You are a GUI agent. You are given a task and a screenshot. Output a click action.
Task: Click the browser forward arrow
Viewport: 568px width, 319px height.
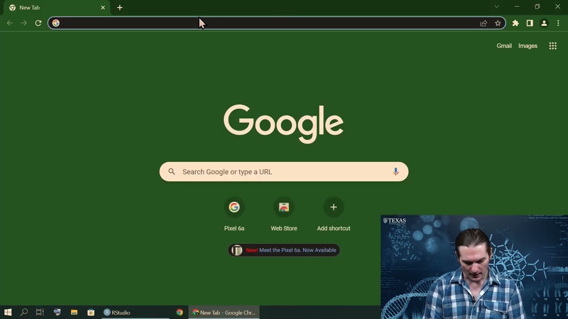(24, 23)
